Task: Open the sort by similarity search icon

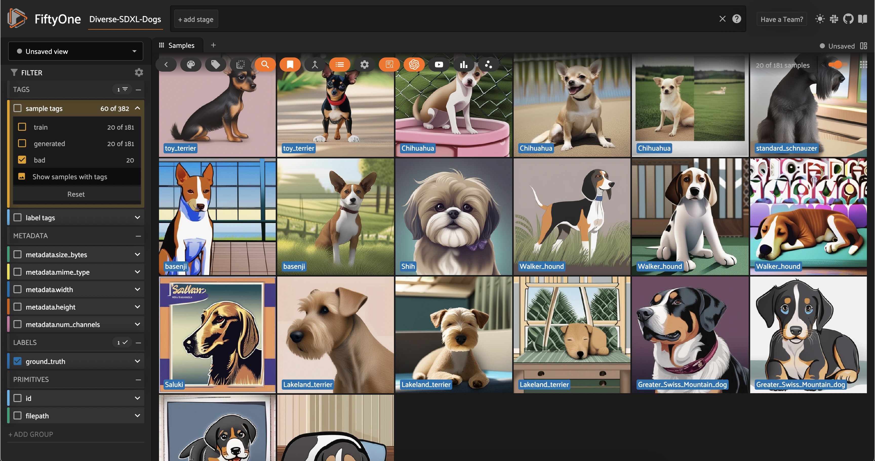Action: [x=265, y=65]
